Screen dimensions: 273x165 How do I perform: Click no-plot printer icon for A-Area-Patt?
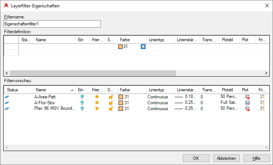[248, 97]
